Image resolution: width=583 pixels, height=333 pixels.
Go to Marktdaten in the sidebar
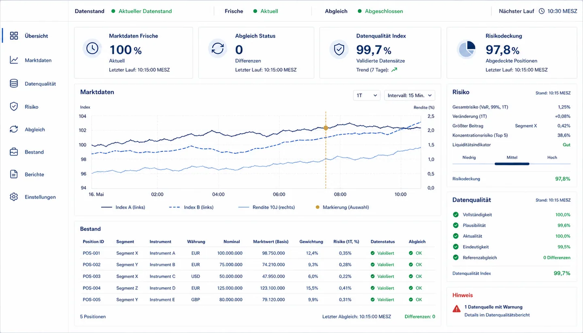(x=38, y=60)
